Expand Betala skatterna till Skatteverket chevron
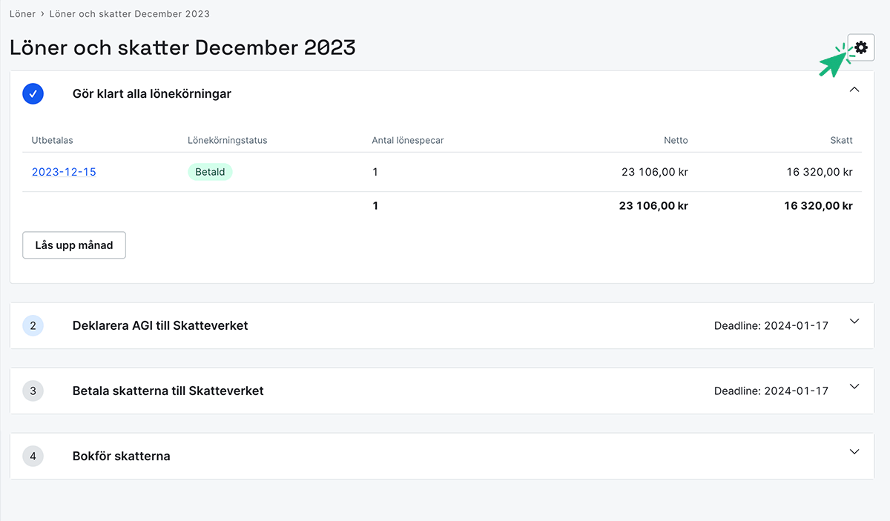Viewport: 890px width, 521px height. [x=854, y=387]
